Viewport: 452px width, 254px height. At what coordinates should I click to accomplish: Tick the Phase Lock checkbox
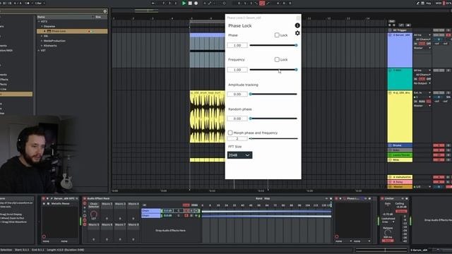point(277,35)
